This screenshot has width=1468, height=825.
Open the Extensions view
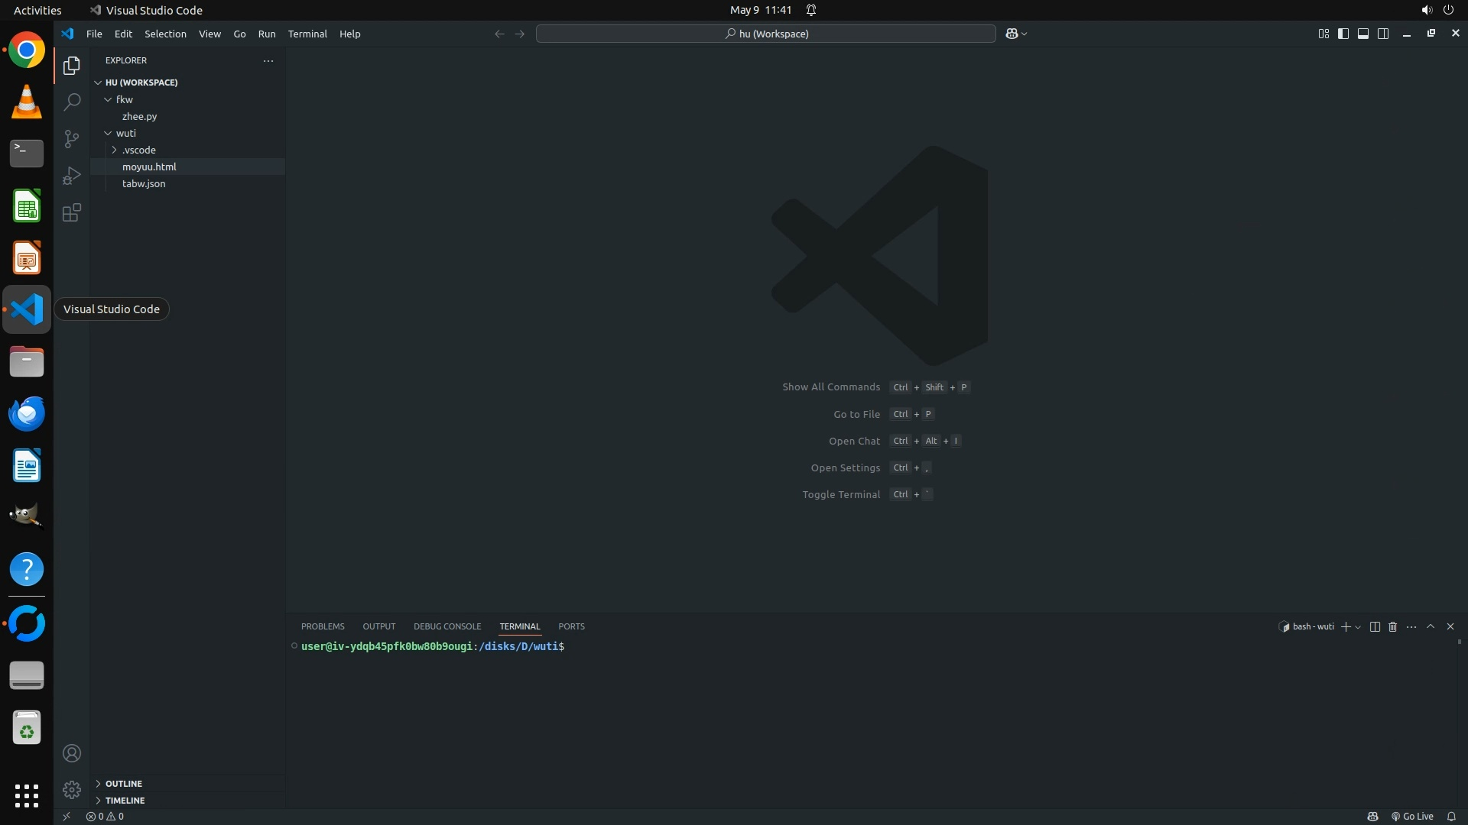(x=72, y=212)
